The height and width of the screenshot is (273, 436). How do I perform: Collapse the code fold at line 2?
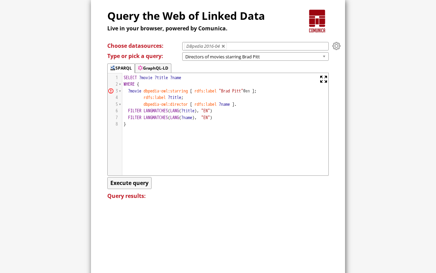[120, 84]
